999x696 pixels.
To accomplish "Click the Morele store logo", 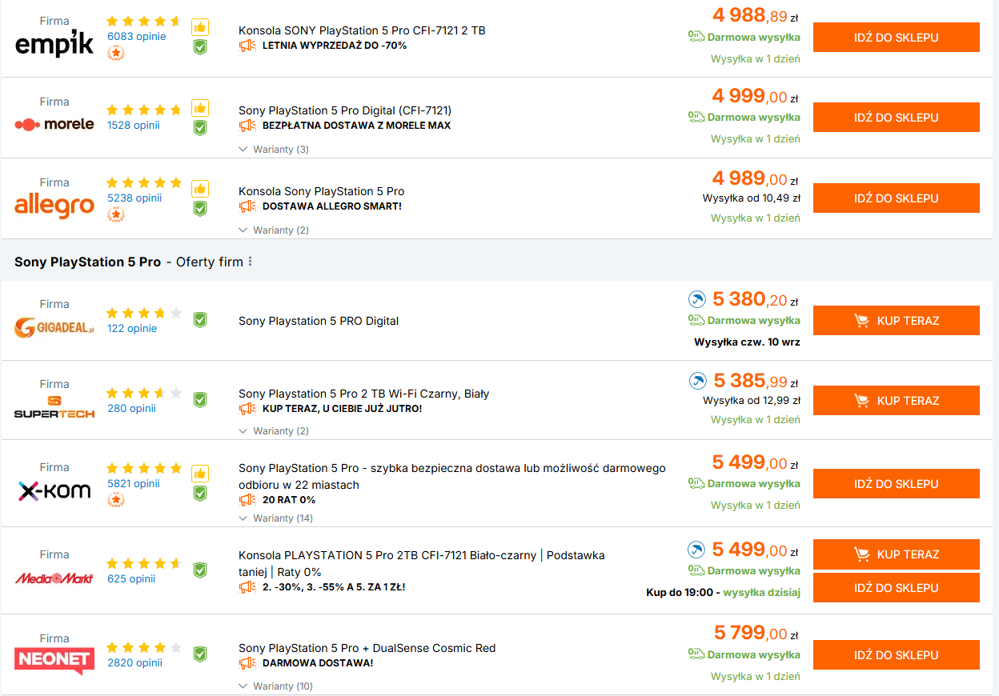I will pos(54,124).
